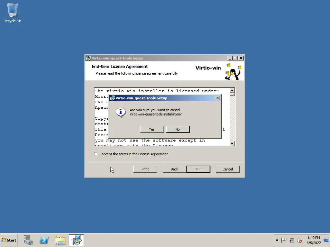Click the 'Are you sure you want to cancel' message

click(156, 112)
